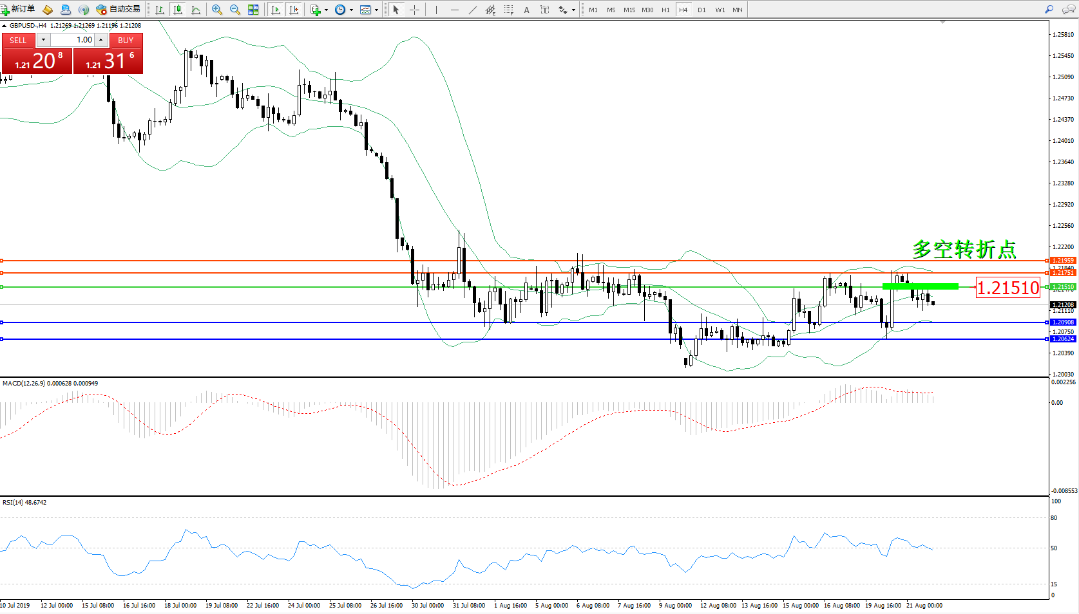Open the periodicity clock dropdown arrow
The width and height of the screenshot is (1079, 614).
click(x=351, y=10)
